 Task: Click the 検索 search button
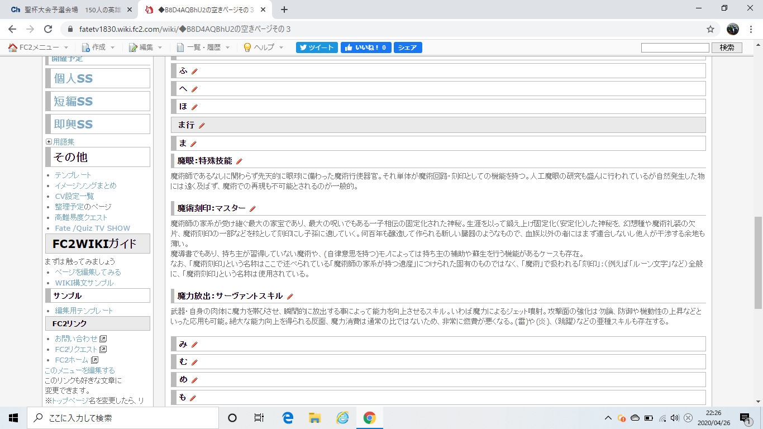pos(727,47)
